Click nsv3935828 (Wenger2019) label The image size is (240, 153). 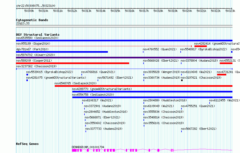162,72
